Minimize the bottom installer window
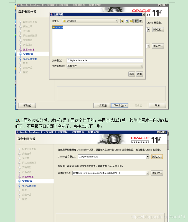 158,132
